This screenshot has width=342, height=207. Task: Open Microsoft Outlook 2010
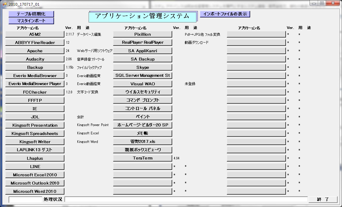coord(35,183)
